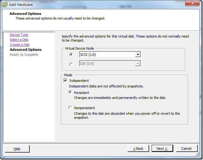Click the Advanced Options step in sidebar
The width and height of the screenshot is (203, 160).
click(x=26, y=50)
